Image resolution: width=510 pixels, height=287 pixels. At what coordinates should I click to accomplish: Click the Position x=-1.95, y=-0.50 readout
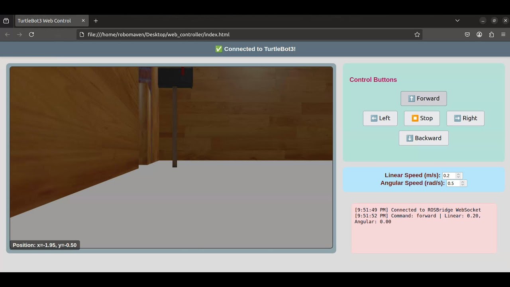point(45,245)
